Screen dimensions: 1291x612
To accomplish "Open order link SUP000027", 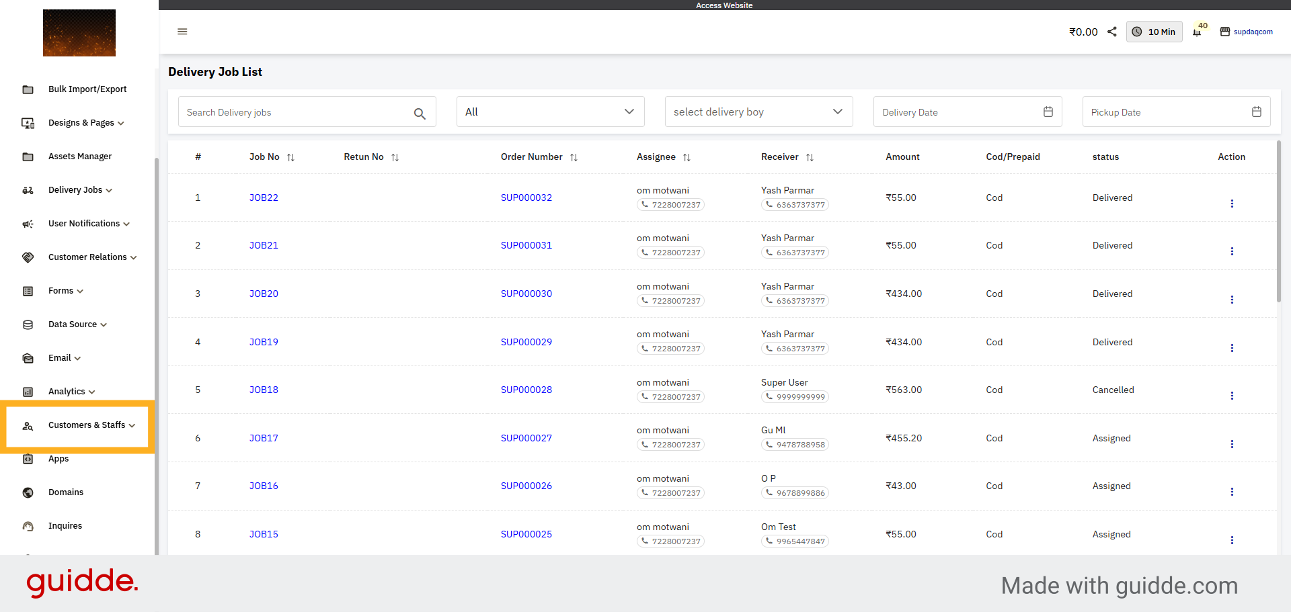I will pyautogui.click(x=526, y=438).
